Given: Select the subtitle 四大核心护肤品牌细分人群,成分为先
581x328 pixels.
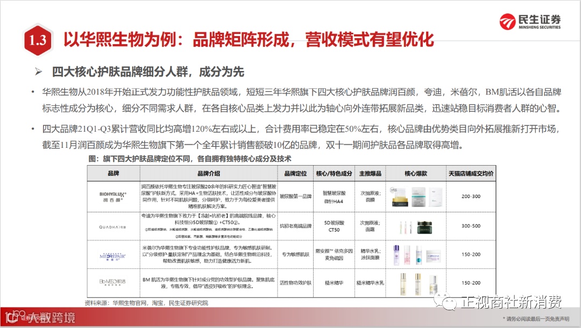Looking at the screenshot, I should pos(148,72).
